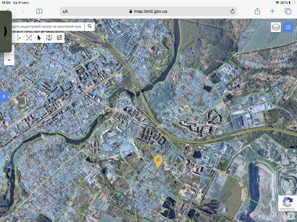The width and height of the screenshot is (297, 222).
Task: Select the area measurement tool
Action: (29, 38)
